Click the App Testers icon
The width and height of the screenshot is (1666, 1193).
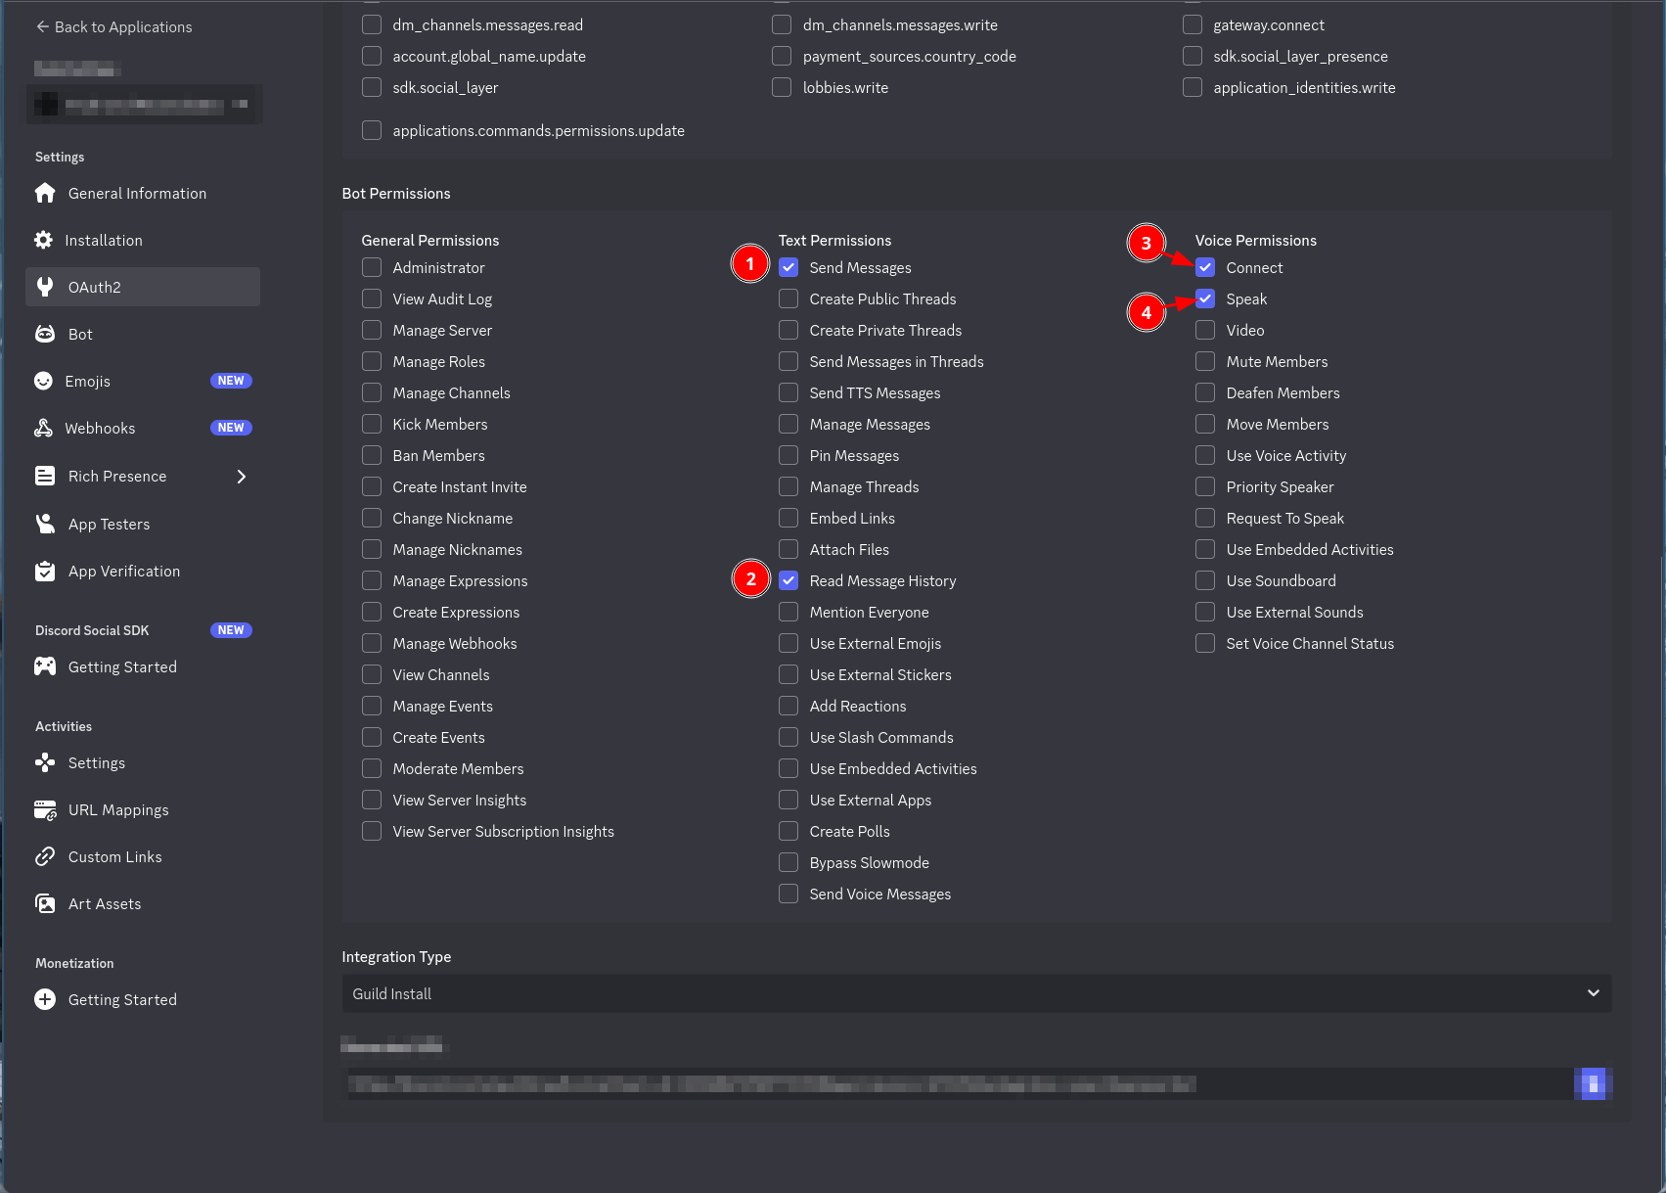[45, 524]
